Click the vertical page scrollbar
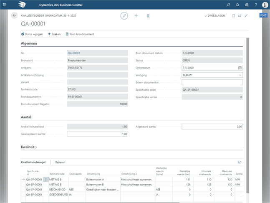Viewport: 270px width, 203px height. coord(247,115)
